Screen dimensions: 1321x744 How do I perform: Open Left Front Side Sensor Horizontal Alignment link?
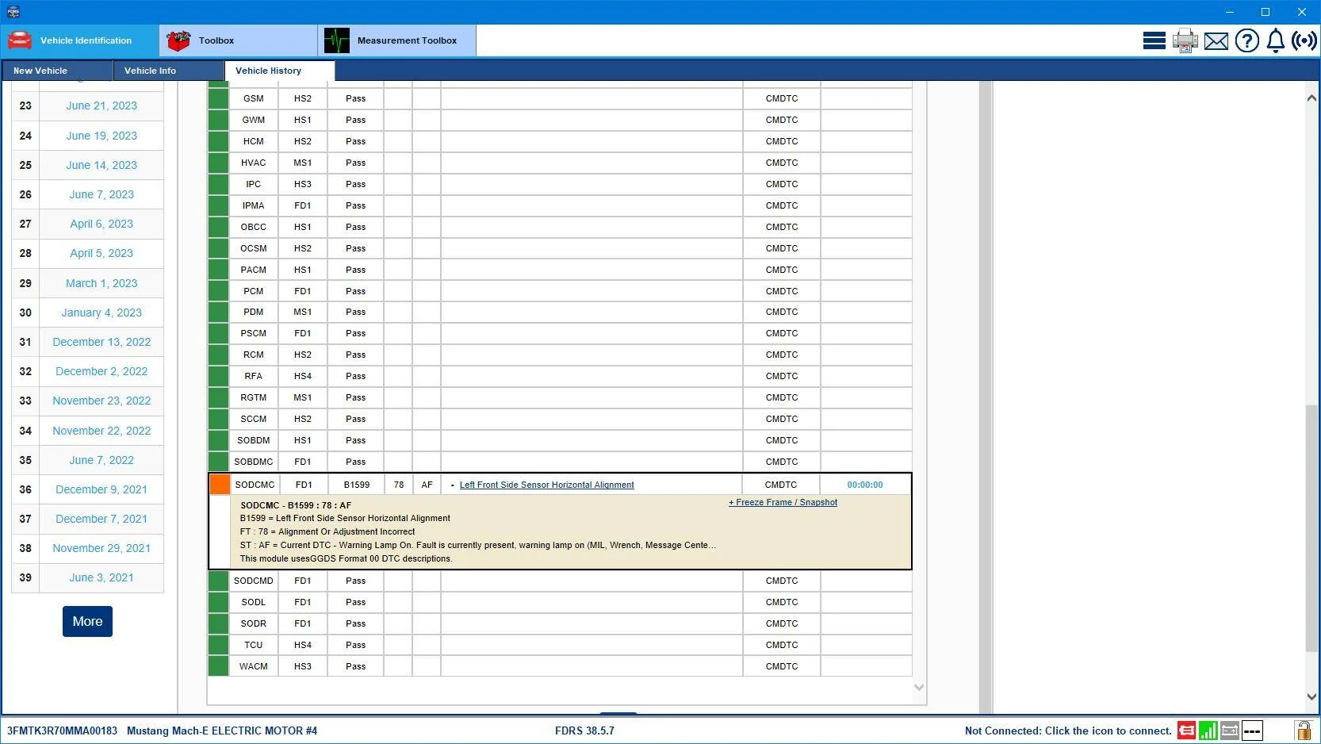546,485
